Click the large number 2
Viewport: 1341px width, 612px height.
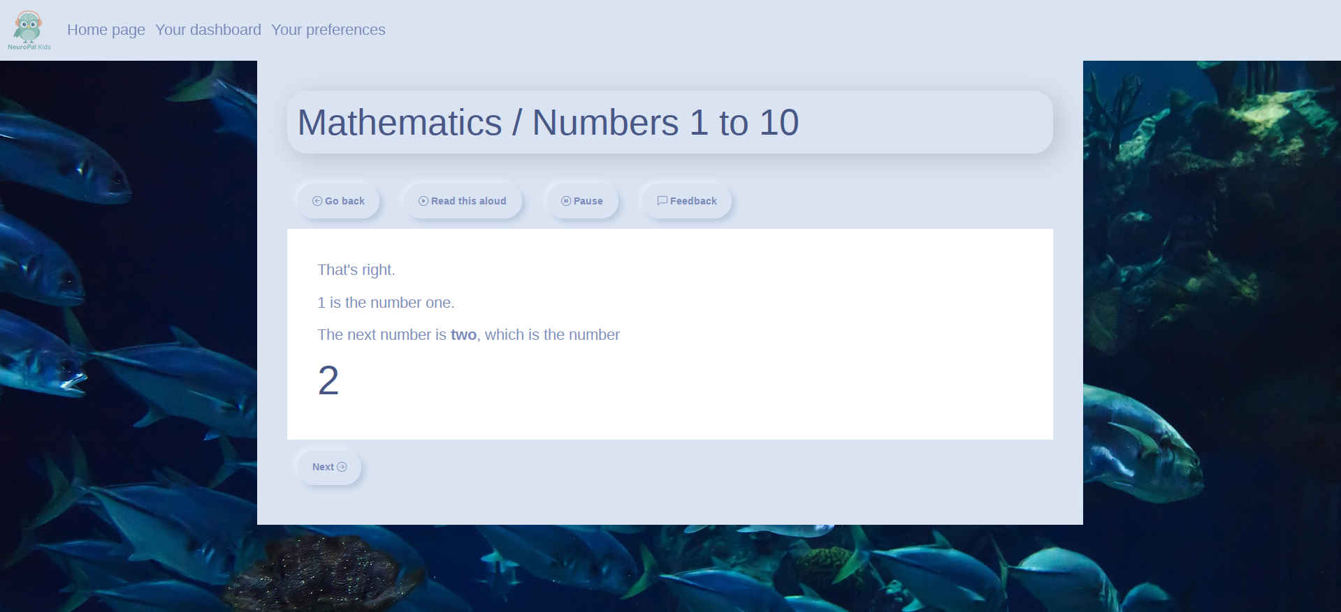point(328,381)
